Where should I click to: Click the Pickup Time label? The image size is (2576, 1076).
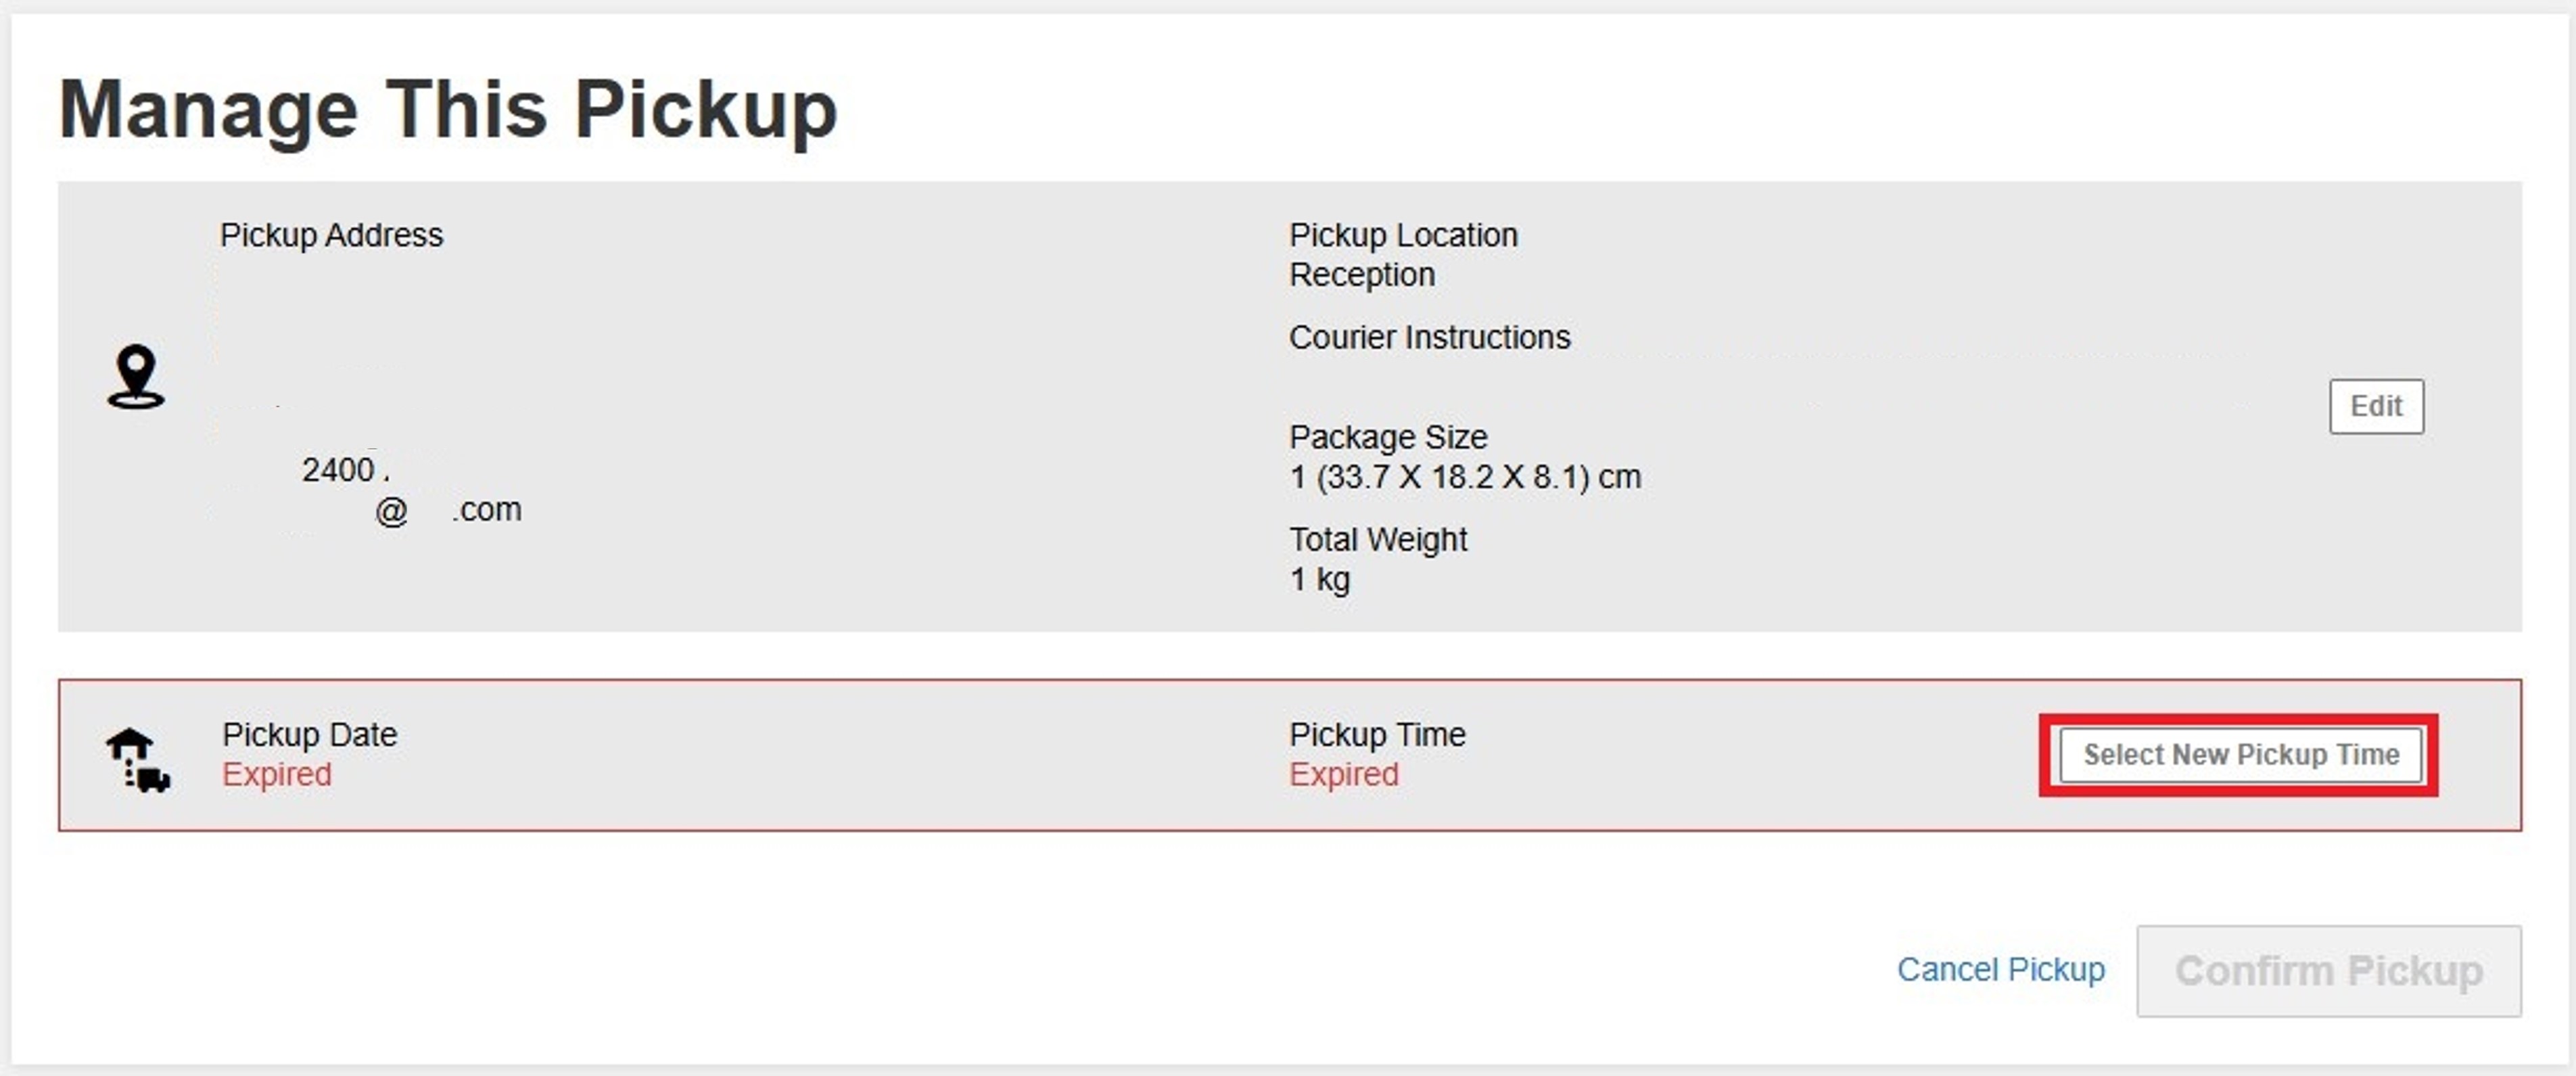(x=1377, y=735)
